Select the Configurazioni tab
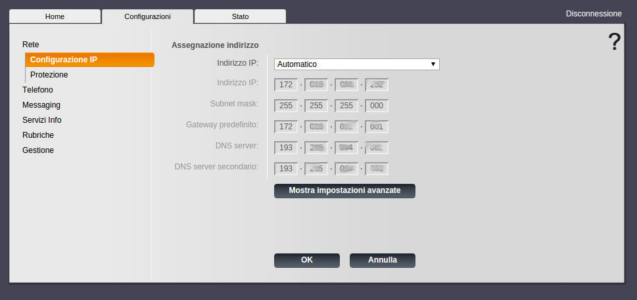This screenshot has height=300, width=637. [147, 16]
